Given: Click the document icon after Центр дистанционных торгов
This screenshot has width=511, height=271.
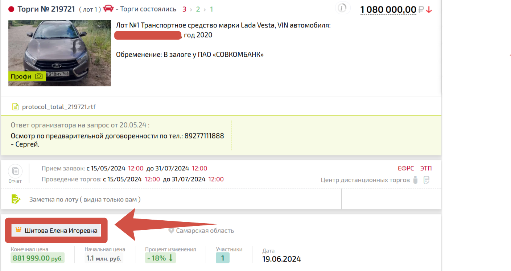Looking at the screenshot, I should coord(426,180).
